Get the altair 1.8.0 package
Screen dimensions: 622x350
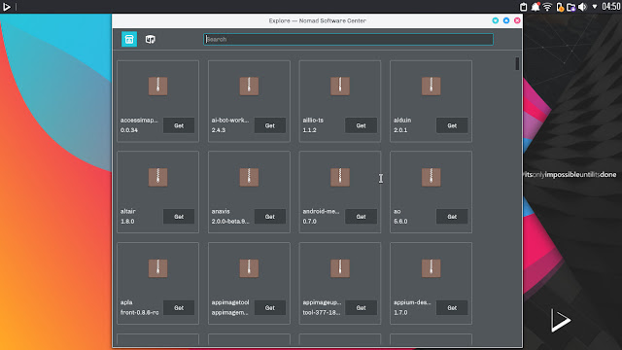[179, 217]
